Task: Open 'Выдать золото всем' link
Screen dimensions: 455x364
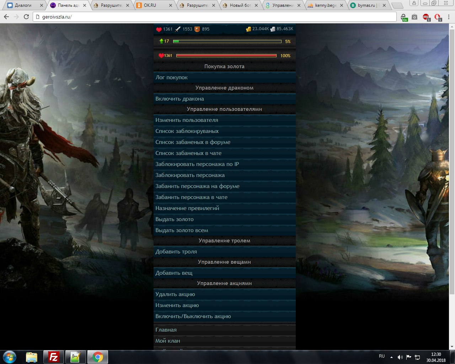Action: pyautogui.click(x=182, y=230)
